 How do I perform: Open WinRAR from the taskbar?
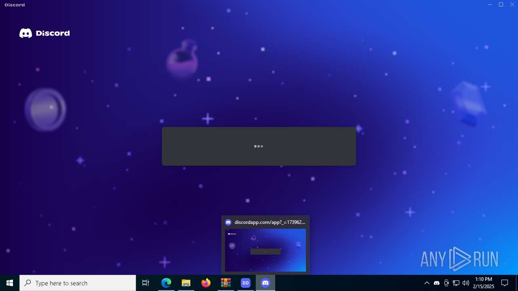point(226,283)
